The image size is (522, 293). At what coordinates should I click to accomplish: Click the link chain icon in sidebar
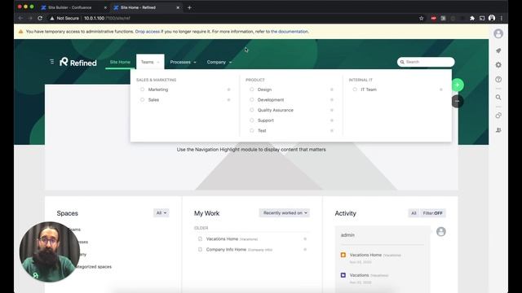click(498, 116)
